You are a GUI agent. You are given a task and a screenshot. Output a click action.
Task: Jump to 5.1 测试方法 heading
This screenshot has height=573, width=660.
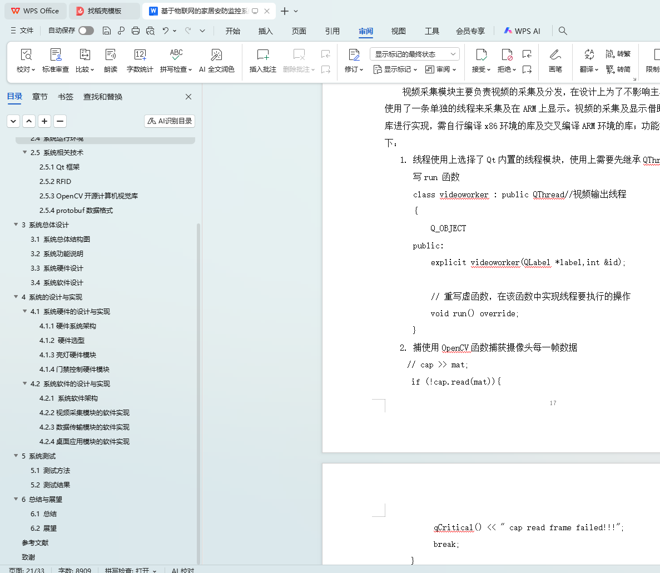[x=50, y=470]
